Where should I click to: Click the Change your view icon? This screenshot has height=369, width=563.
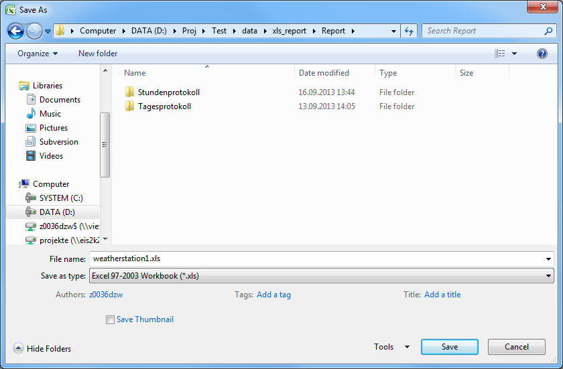(x=499, y=54)
